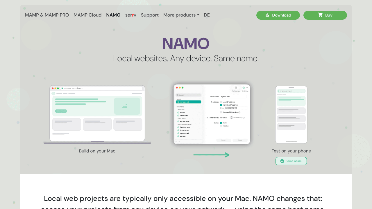Click the phone's my-project.local address bar
Screen dimensions: 372x209
[291, 91]
